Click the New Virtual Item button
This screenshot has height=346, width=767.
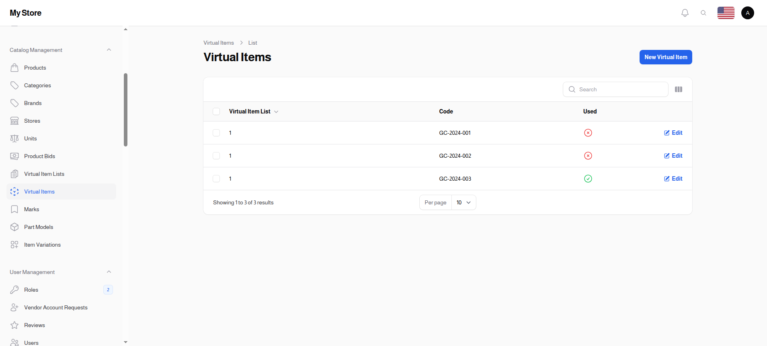(x=666, y=57)
